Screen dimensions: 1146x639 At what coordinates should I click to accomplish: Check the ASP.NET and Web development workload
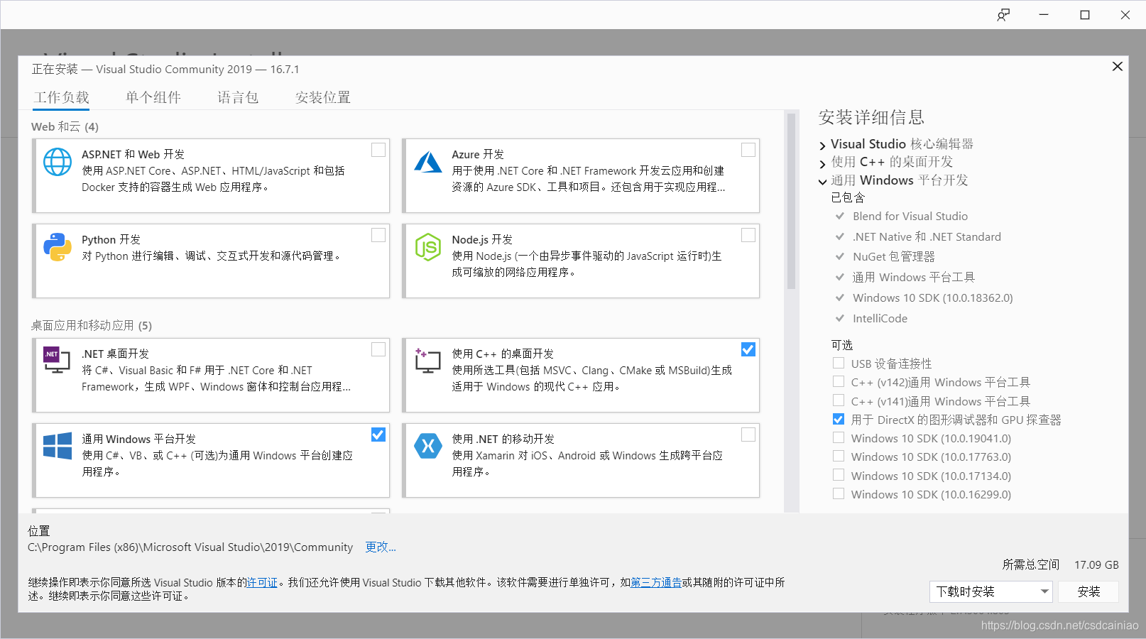[x=378, y=150]
